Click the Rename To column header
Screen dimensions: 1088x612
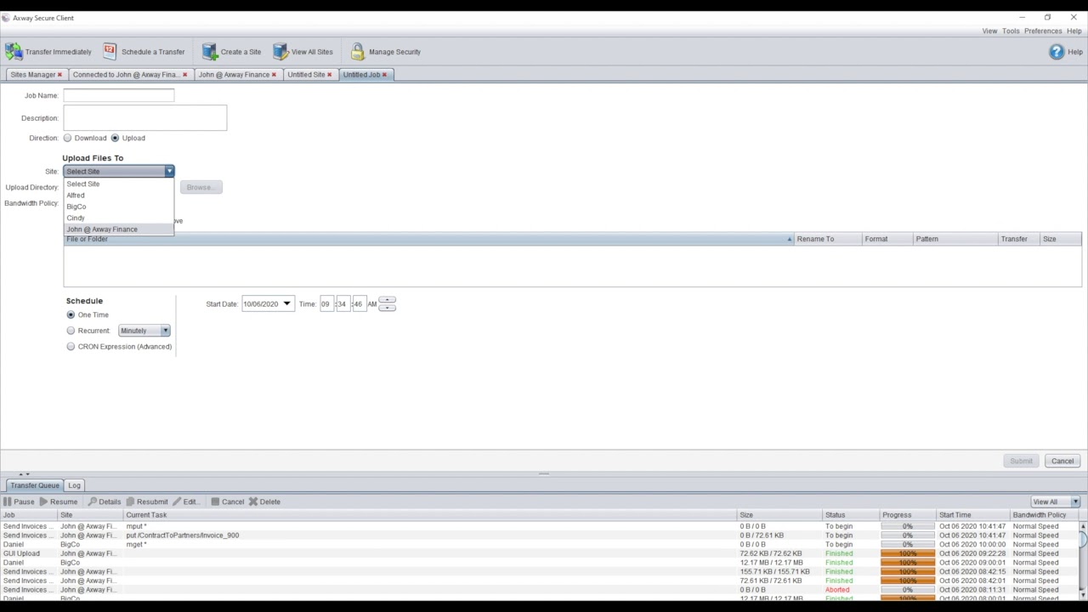tap(828, 239)
